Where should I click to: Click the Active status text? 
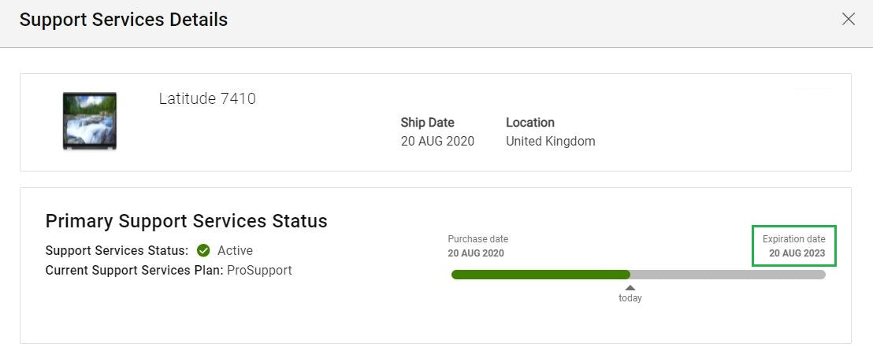coord(235,251)
